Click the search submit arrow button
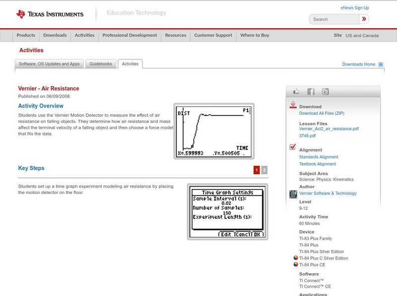 [x=364, y=19]
